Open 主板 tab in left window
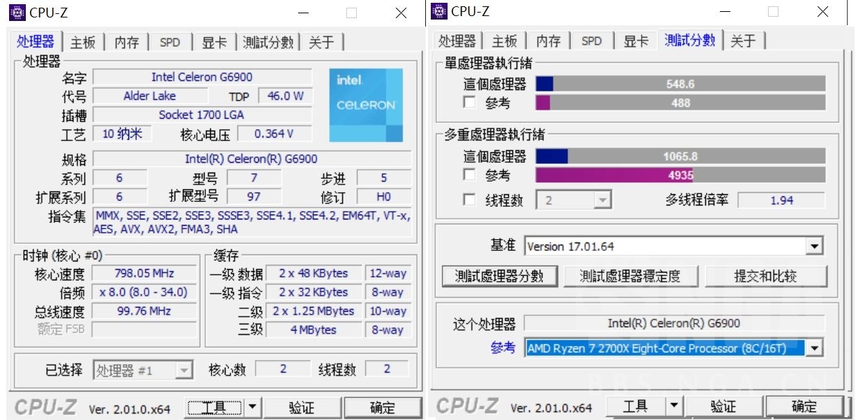Screen dimensions: 856x420 (83, 43)
